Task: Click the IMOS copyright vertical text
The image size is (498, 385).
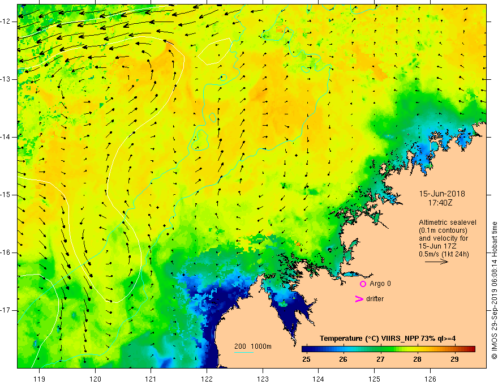Action: (494, 290)
